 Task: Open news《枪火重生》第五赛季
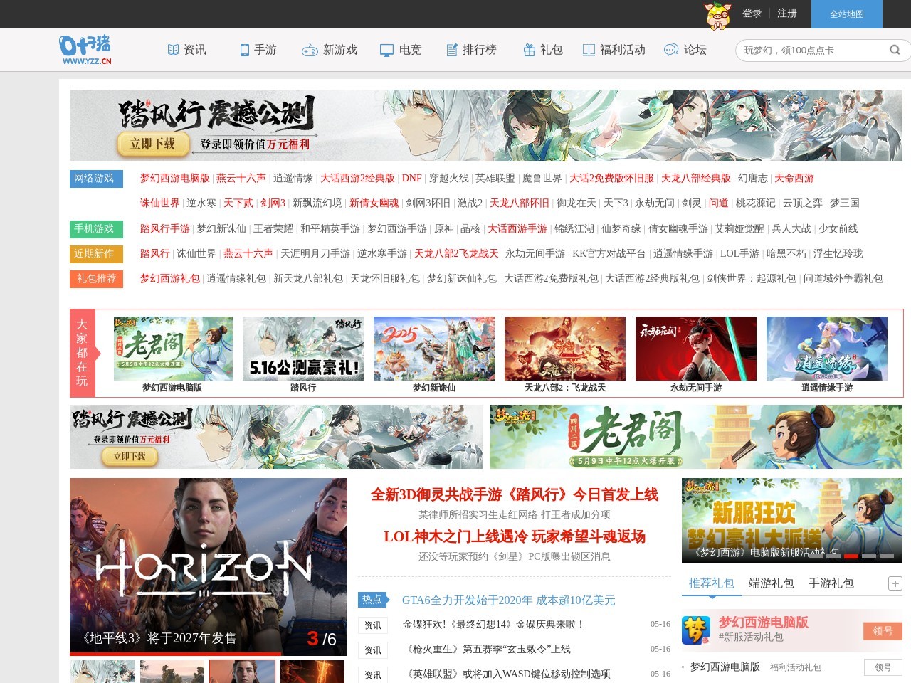[x=487, y=650]
